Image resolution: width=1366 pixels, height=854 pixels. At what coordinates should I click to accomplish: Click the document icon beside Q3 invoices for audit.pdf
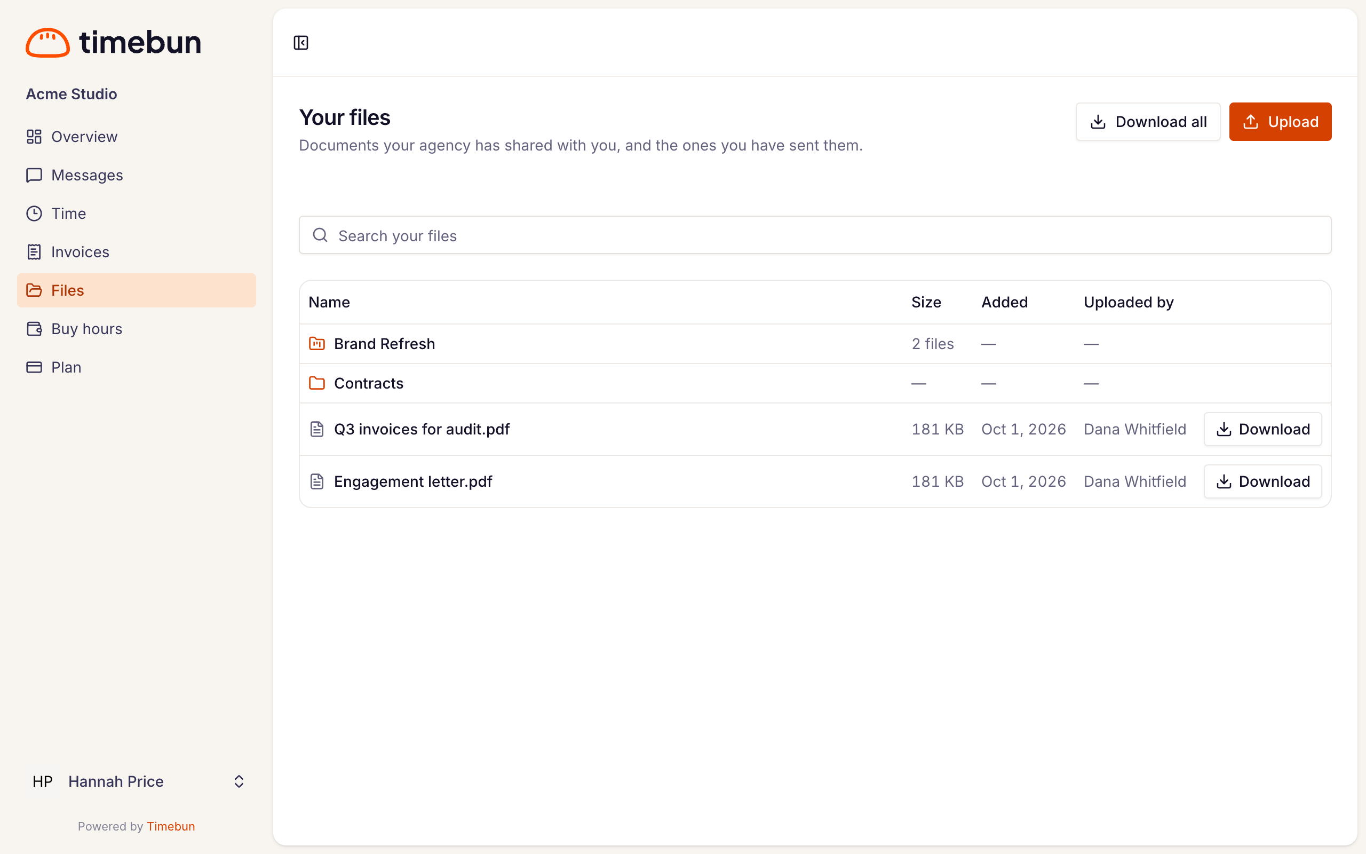316,429
